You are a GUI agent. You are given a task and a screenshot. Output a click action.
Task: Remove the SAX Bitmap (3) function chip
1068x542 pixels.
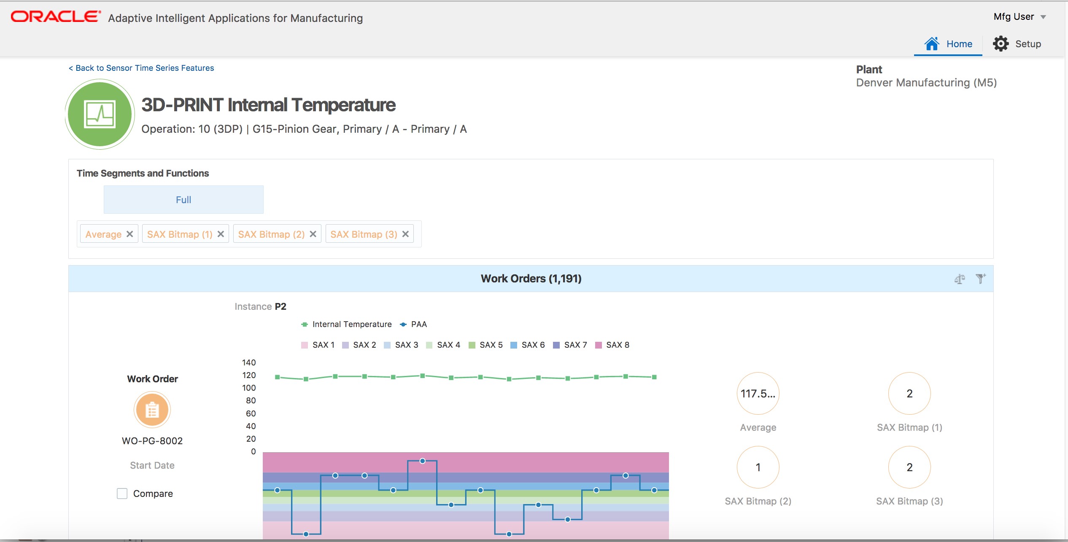click(x=405, y=233)
